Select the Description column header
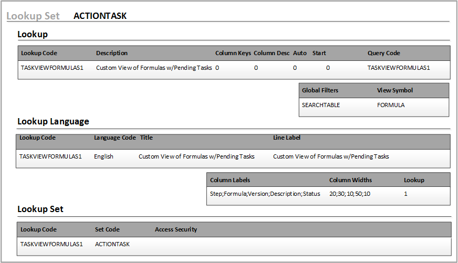This screenshot has height=263, width=458. [x=112, y=53]
